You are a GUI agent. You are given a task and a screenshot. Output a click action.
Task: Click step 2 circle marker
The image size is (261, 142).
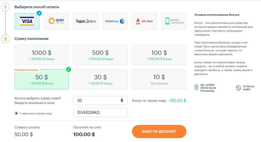pyautogui.click(x=5, y=39)
